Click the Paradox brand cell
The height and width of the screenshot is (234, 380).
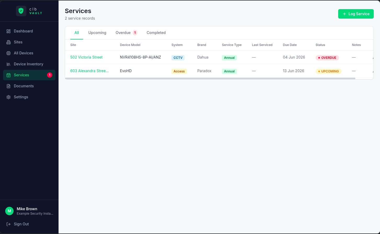[x=204, y=71]
